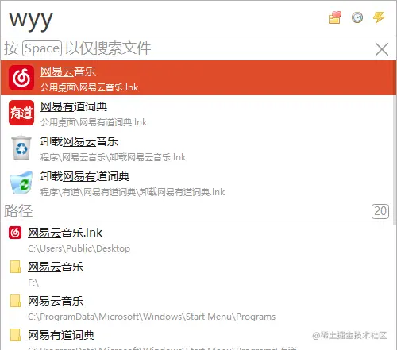Click the 公用桌面\网易云音乐.lnk subtitle
This screenshot has height=350, width=397.
click(x=89, y=87)
